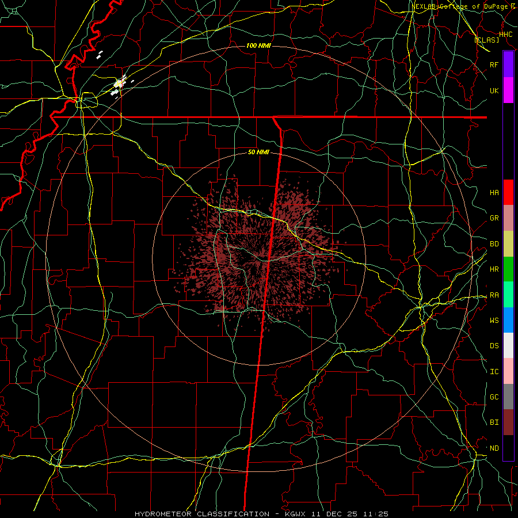Click the GR legend label
518x518 pixels.
(494, 218)
